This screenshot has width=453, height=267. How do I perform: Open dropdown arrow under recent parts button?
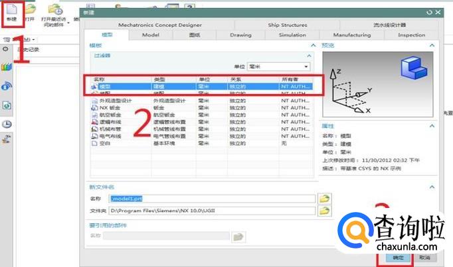(68, 23)
